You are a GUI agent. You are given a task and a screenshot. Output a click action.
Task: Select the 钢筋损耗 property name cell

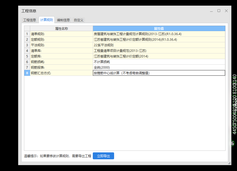(61, 62)
